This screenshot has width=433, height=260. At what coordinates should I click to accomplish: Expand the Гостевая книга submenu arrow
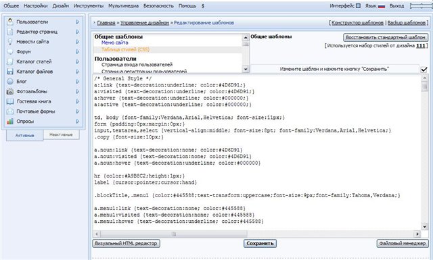coord(78,101)
